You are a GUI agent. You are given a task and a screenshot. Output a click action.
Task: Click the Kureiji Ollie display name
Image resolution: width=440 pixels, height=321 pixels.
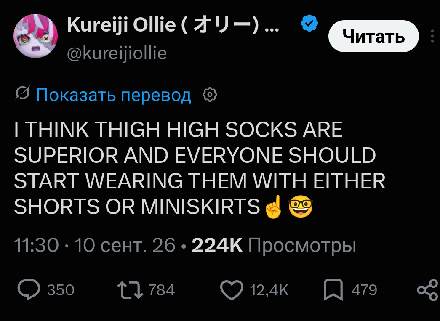point(173,25)
